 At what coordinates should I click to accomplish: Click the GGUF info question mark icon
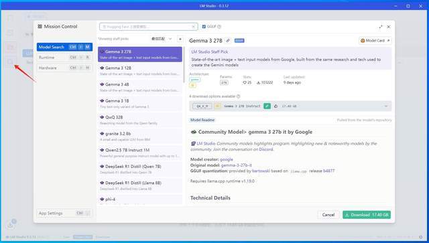click(x=219, y=27)
